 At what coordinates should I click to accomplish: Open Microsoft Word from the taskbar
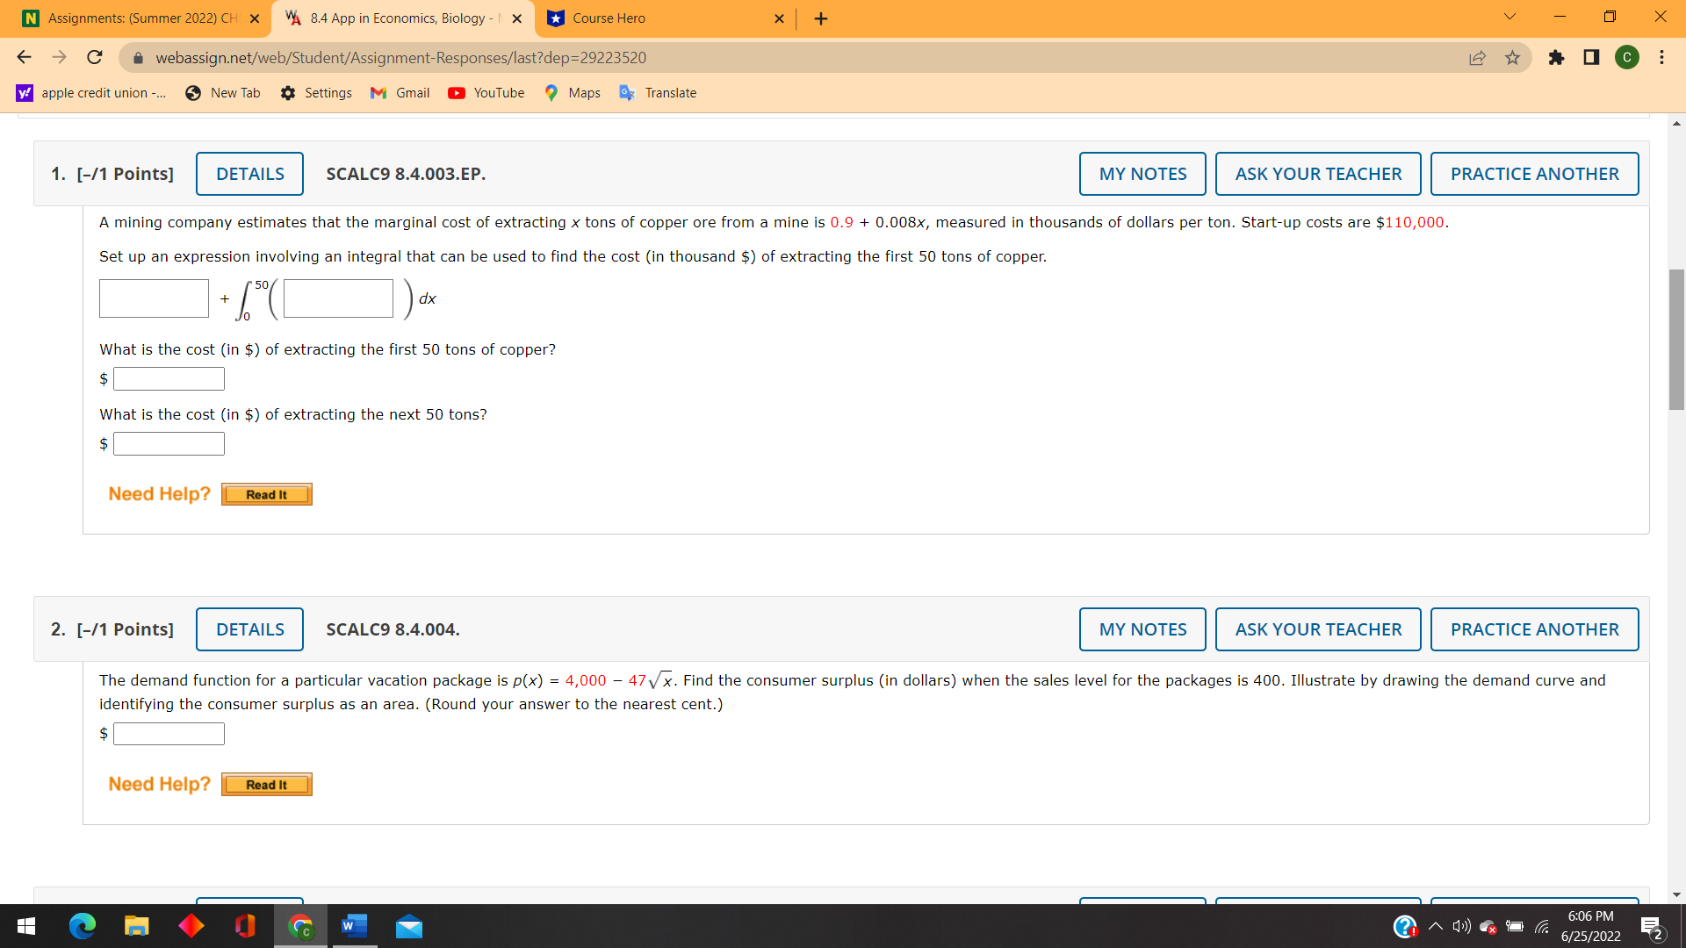(353, 926)
